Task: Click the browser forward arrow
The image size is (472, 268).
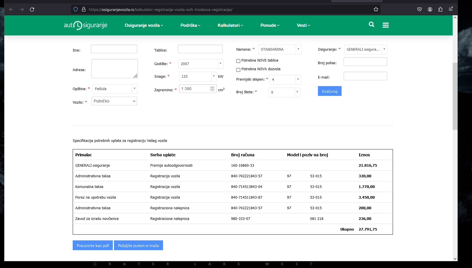Action: (22, 9)
